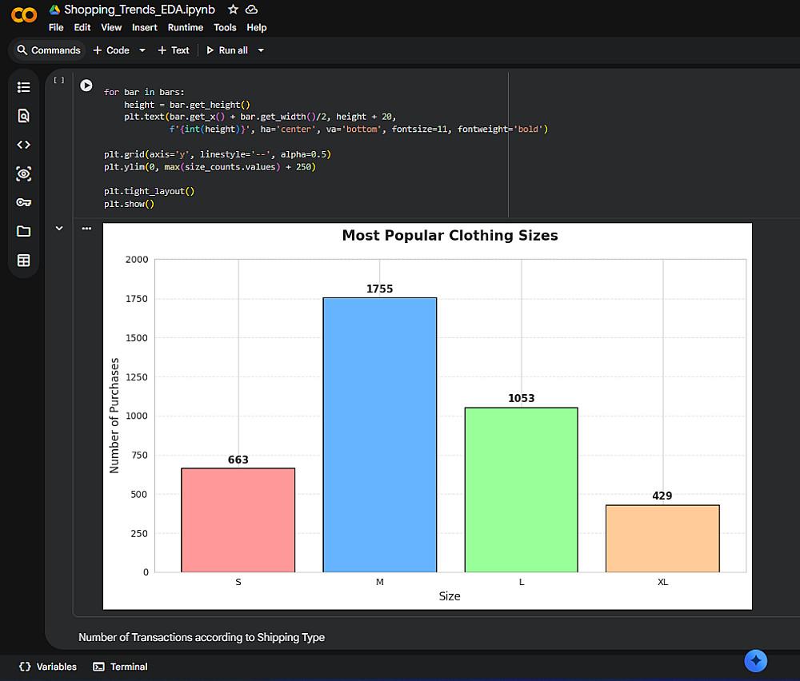Open the Insert menu
The width and height of the screenshot is (800, 681).
[x=144, y=27]
